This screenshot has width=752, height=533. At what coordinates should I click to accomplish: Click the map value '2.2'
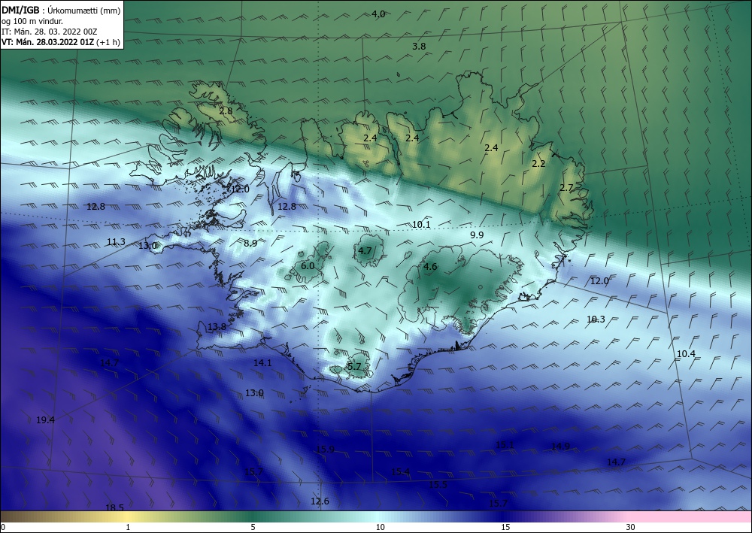(x=538, y=163)
